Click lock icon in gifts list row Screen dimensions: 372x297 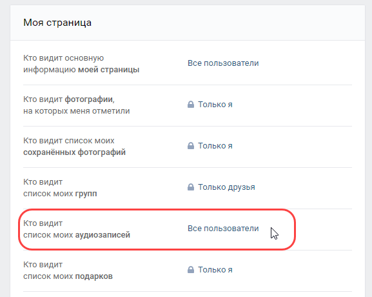[x=191, y=270]
